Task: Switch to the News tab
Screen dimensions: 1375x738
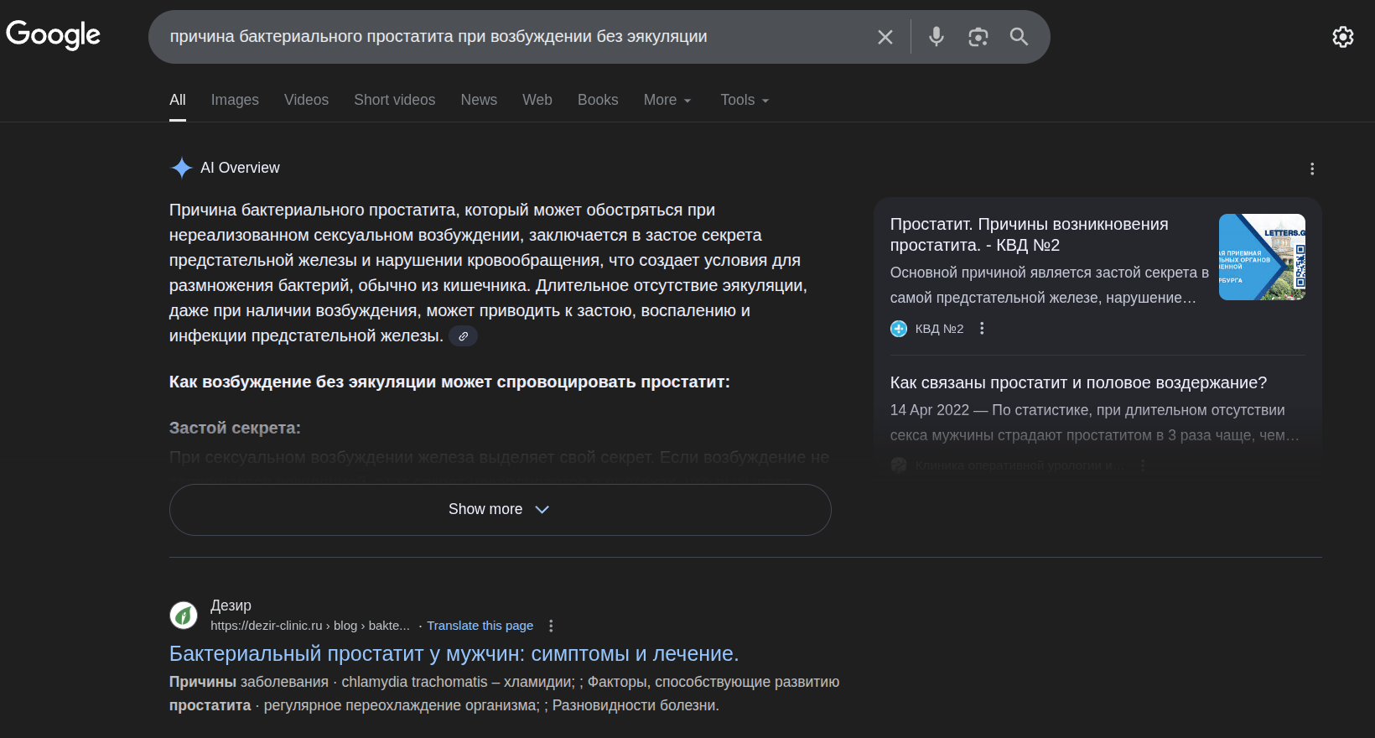Action: coord(479,100)
